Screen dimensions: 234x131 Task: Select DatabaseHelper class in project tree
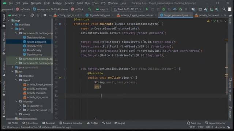click(36, 37)
